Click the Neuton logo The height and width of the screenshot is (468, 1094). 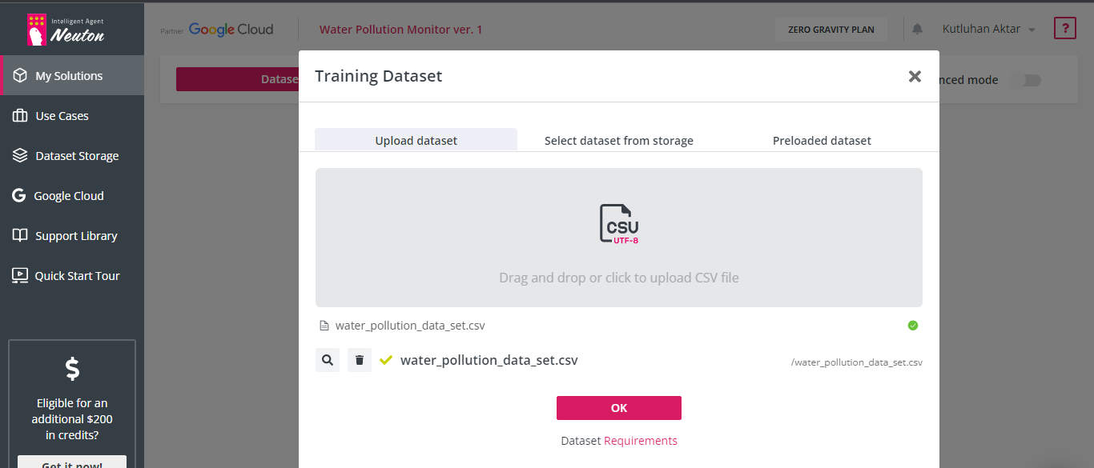(66, 29)
